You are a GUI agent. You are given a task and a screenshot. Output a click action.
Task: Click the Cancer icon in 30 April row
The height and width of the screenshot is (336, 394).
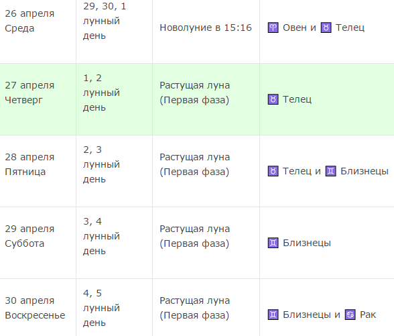coord(350,315)
